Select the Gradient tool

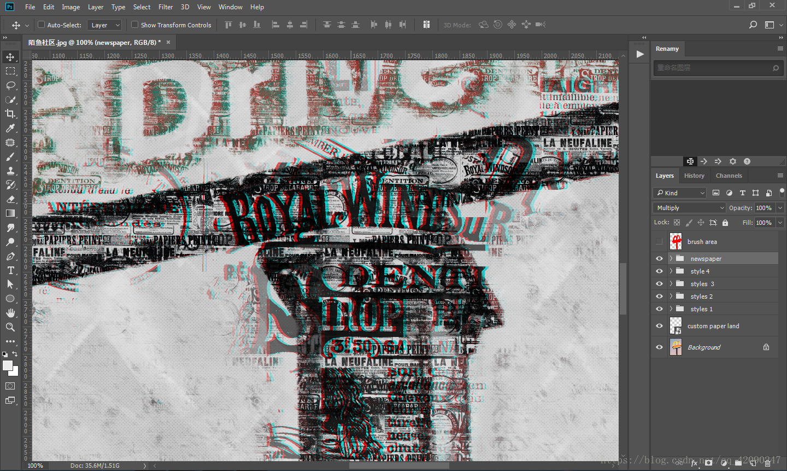[x=10, y=213]
